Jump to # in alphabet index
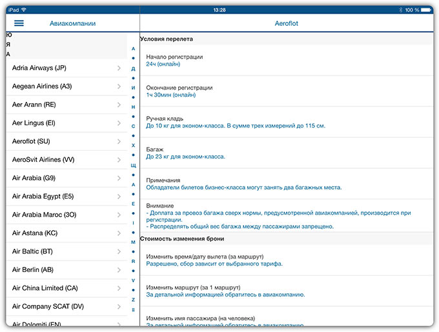Screen dimensions: 439x332 pos(133,309)
